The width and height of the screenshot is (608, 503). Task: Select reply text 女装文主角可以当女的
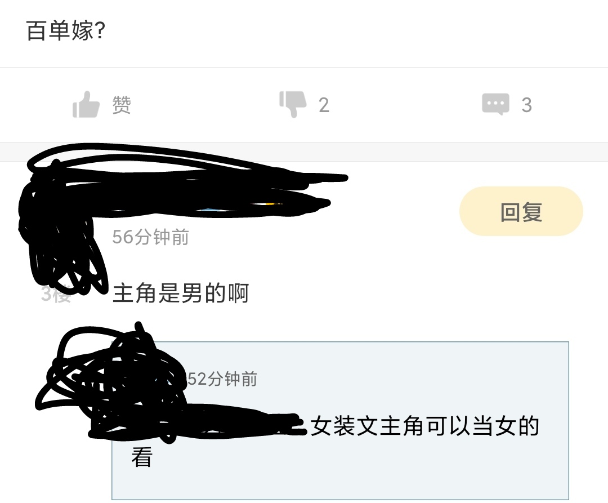click(x=425, y=426)
